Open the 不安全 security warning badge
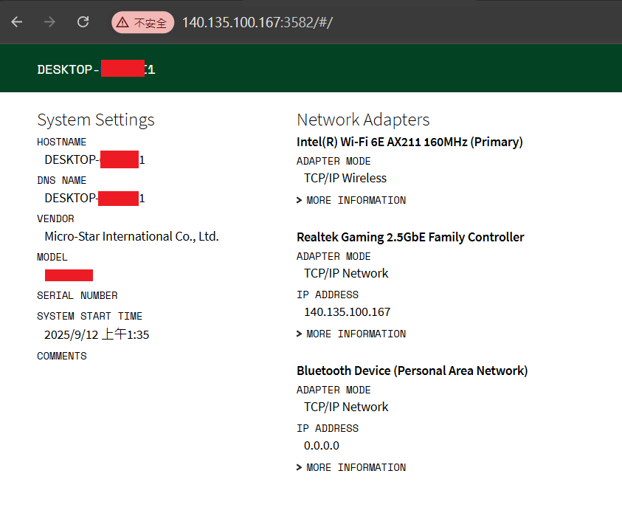Viewport: 622px width, 513px height. 143,22
